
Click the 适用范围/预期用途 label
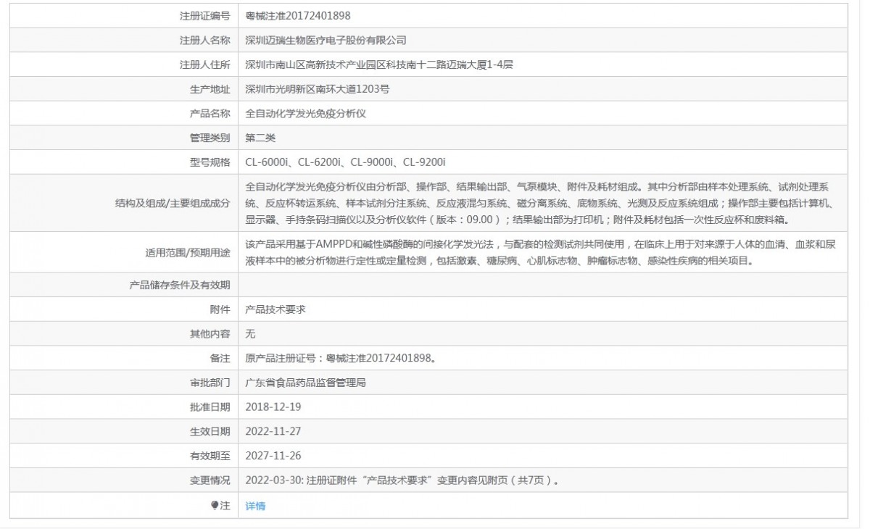tap(188, 252)
